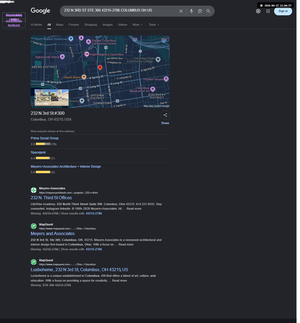Click 43215-2786 link under 232 N. Third result

coord(95,213)
